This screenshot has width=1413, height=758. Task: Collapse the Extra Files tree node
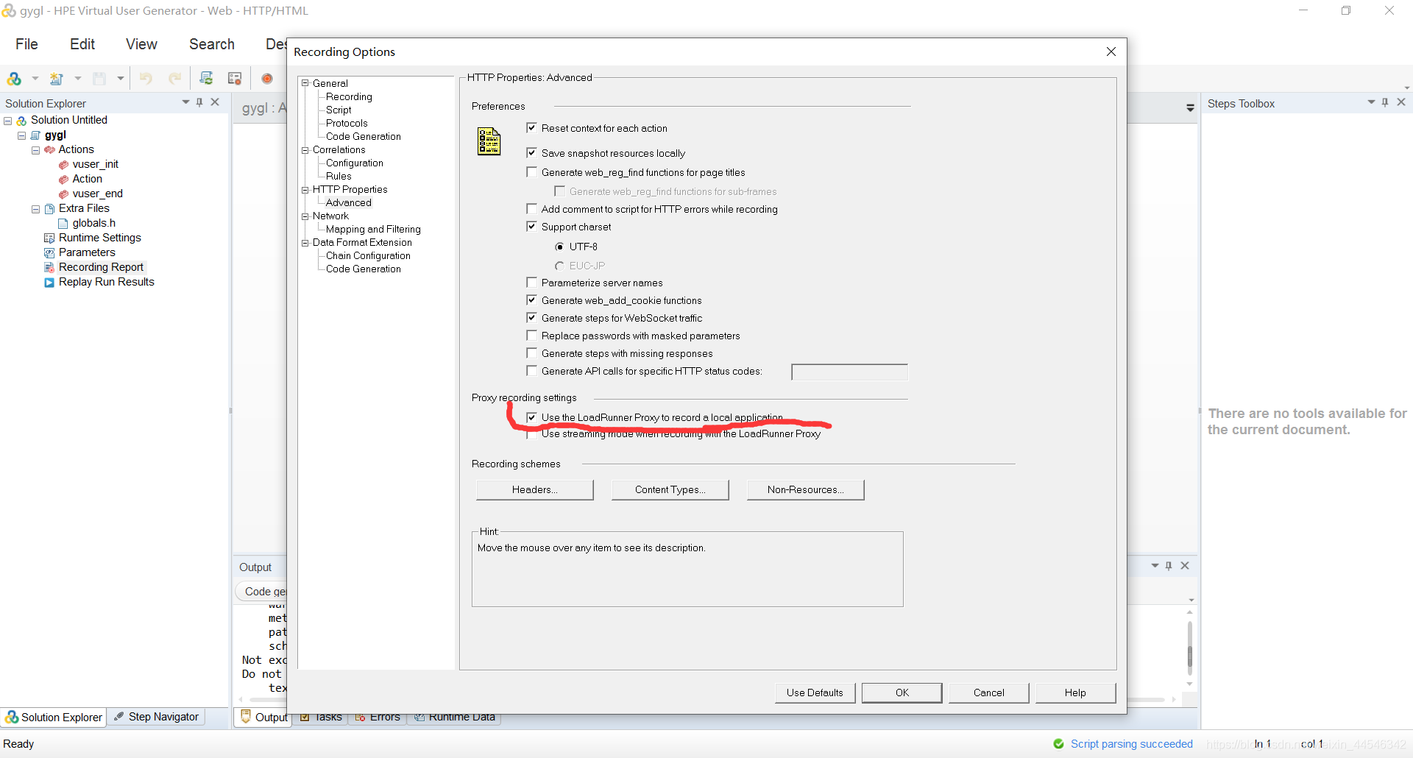click(35, 209)
